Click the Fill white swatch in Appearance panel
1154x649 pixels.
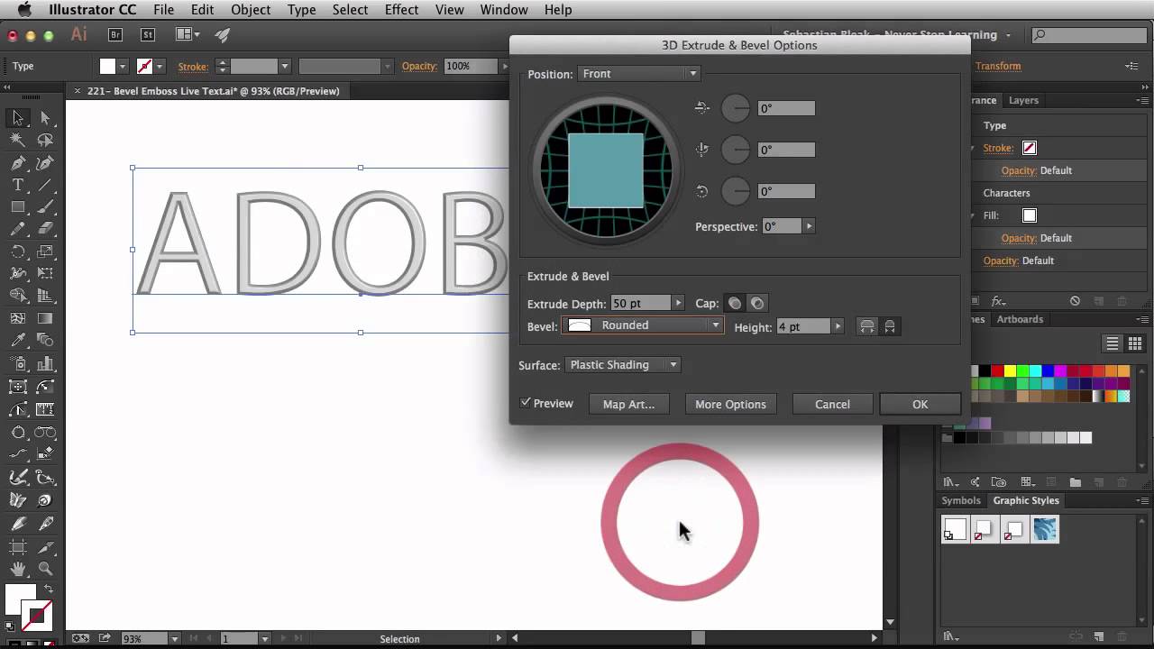1030,215
